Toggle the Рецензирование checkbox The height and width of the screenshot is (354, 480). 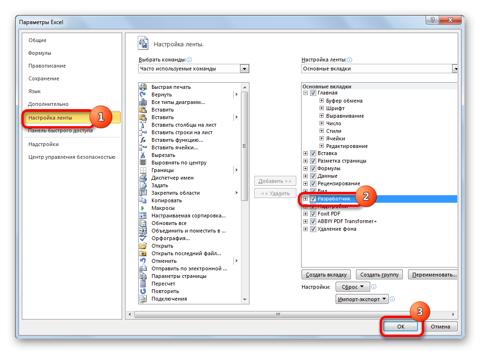[313, 183]
